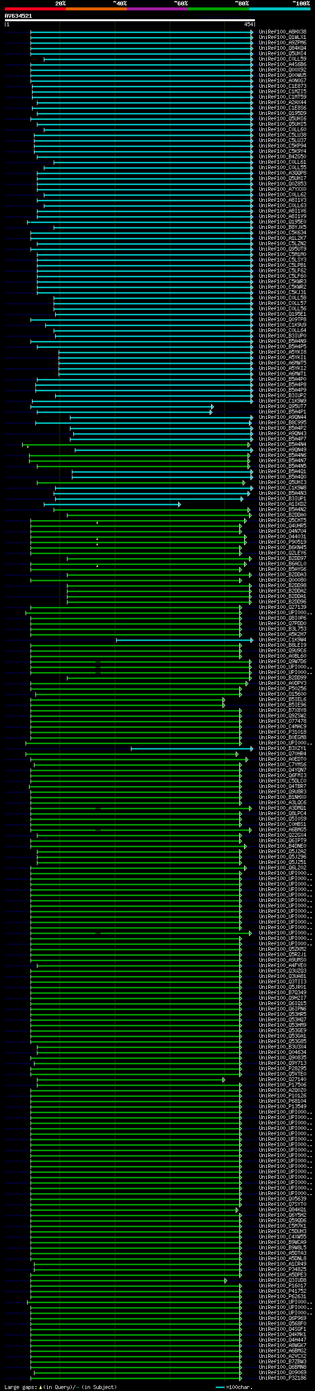Open hit UniRef100_Q84KQ4
315x1391 pixels.
282,48
